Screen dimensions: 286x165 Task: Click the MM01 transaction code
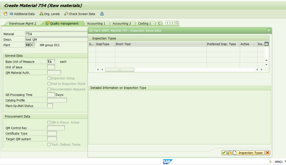(x=279, y=162)
